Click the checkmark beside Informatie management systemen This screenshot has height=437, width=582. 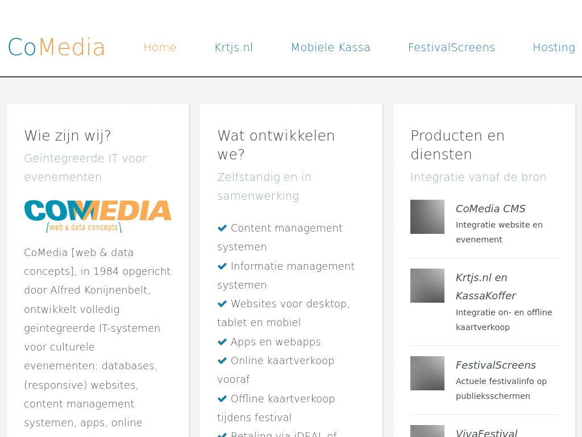click(x=222, y=266)
